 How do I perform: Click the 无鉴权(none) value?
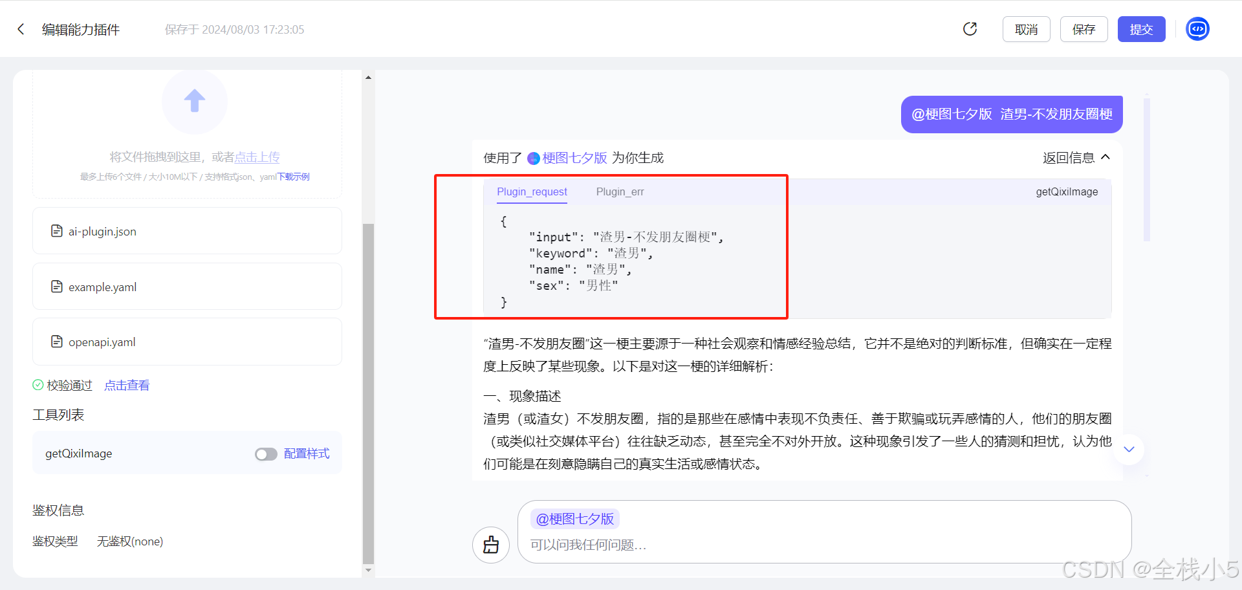coord(130,541)
